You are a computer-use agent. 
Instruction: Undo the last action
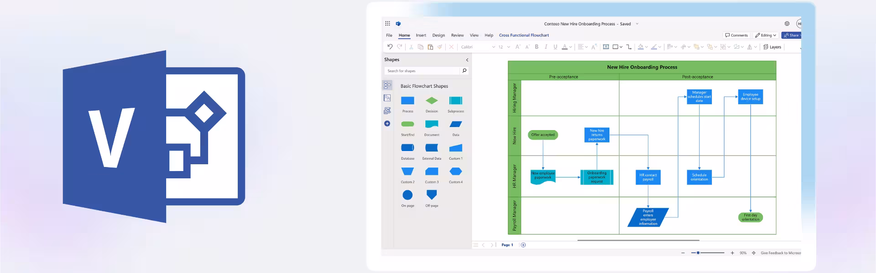click(390, 47)
